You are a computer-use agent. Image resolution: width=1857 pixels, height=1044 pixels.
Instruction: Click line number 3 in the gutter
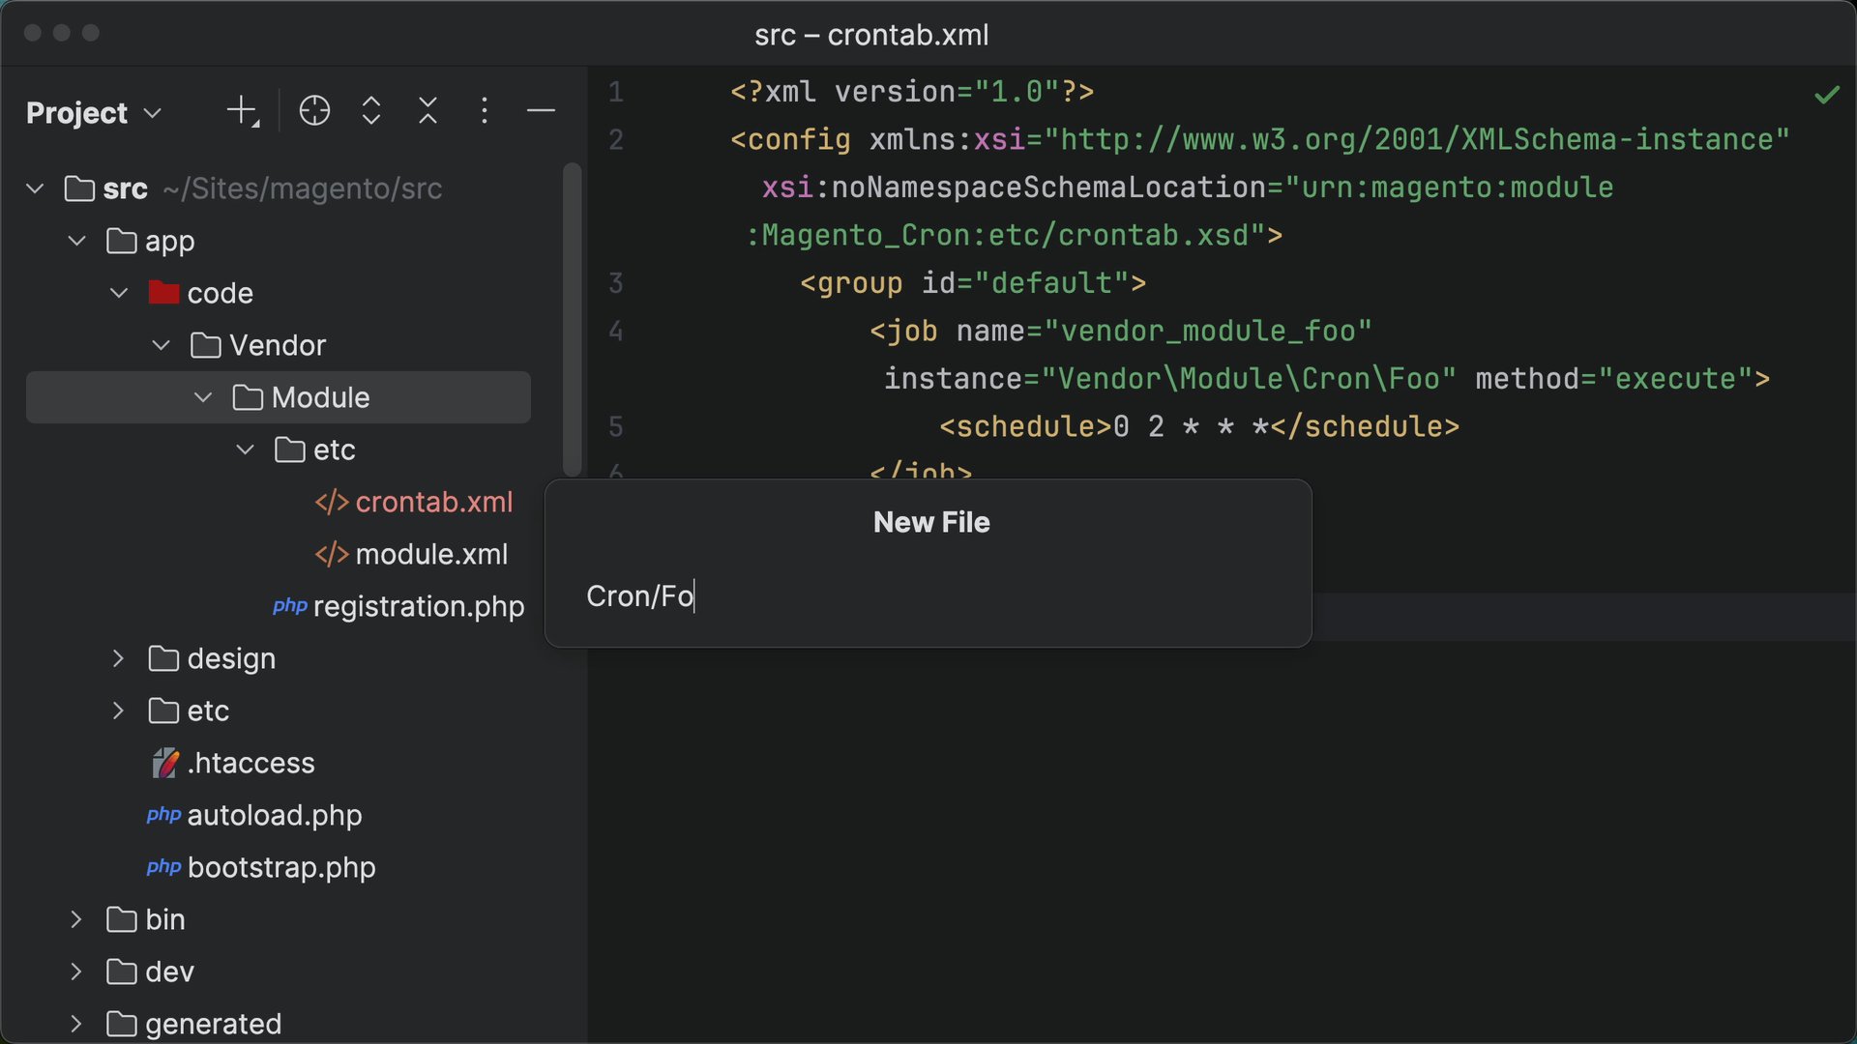click(x=616, y=283)
